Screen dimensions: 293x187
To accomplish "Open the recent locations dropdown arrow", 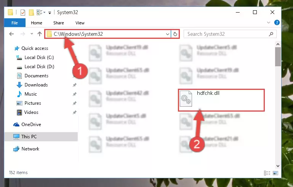I will (32, 34).
